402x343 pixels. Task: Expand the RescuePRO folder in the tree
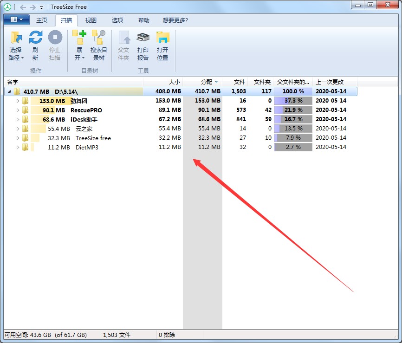17,110
